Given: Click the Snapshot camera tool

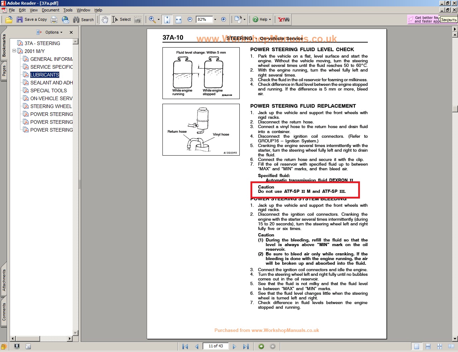Looking at the screenshot, I should coord(138,20).
